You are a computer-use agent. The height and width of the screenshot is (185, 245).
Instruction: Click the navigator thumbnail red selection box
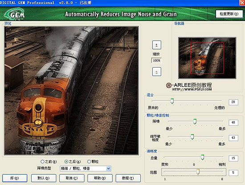[x=207, y=58]
